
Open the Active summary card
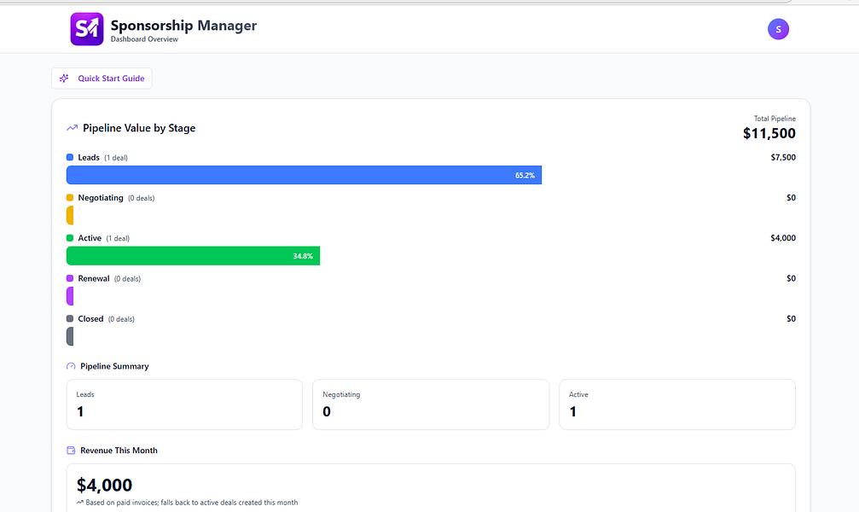[677, 404]
